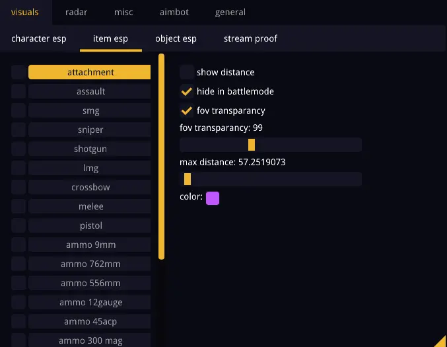This screenshot has height=347, width=447.
Task: Select the stream proof sub-tab
Action: pos(250,38)
